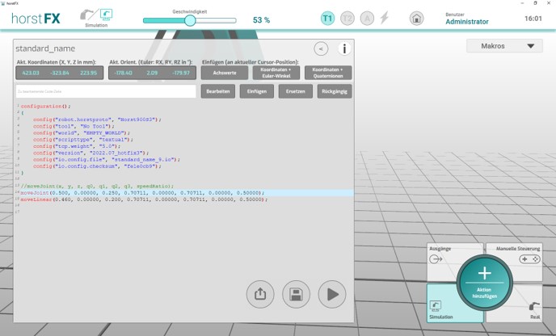The width and height of the screenshot is (556, 336).
Task: Click the export/share program icon
Action: (260, 294)
